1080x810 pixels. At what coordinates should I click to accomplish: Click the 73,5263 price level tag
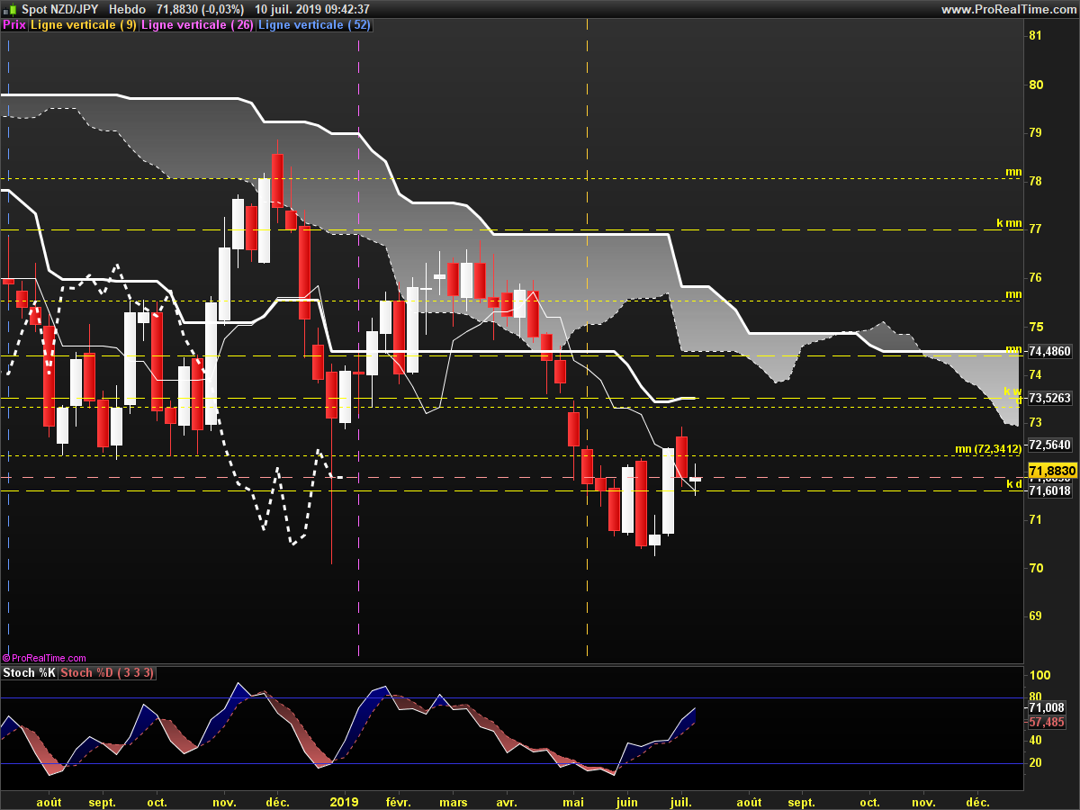click(x=1048, y=398)
